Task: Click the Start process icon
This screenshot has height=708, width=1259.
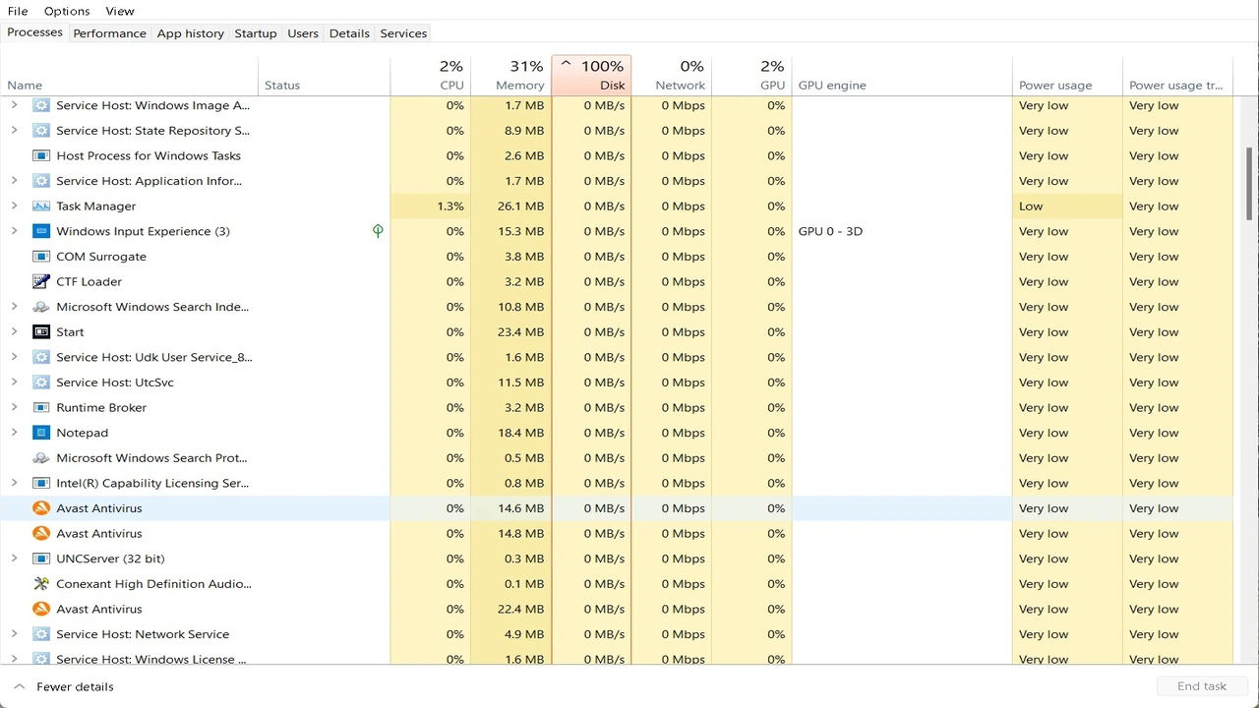Action: point(41,332)
